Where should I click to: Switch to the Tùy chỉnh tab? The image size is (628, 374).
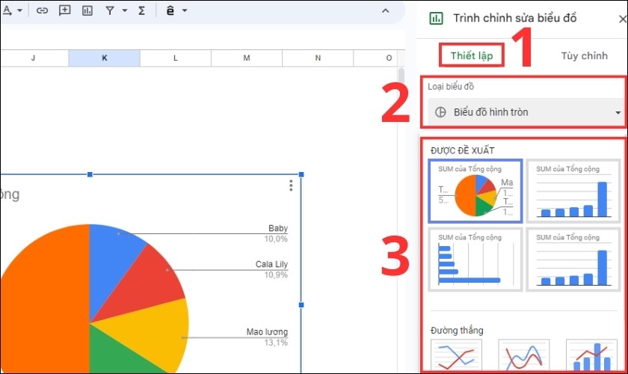[x=584, y=56]
